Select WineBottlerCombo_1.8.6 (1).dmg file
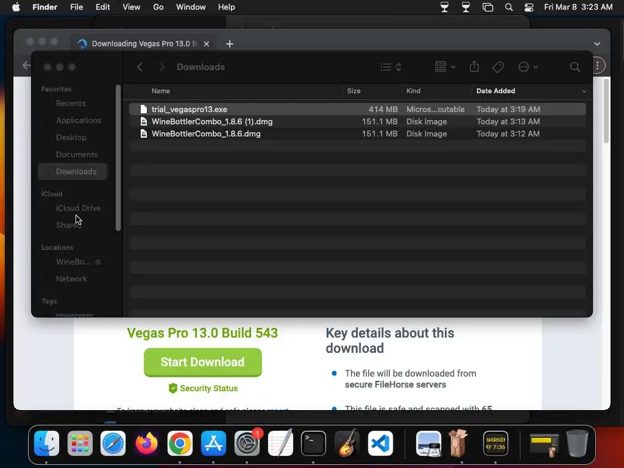Viewport: 624px width, 468px height. [x=357, y=121]
